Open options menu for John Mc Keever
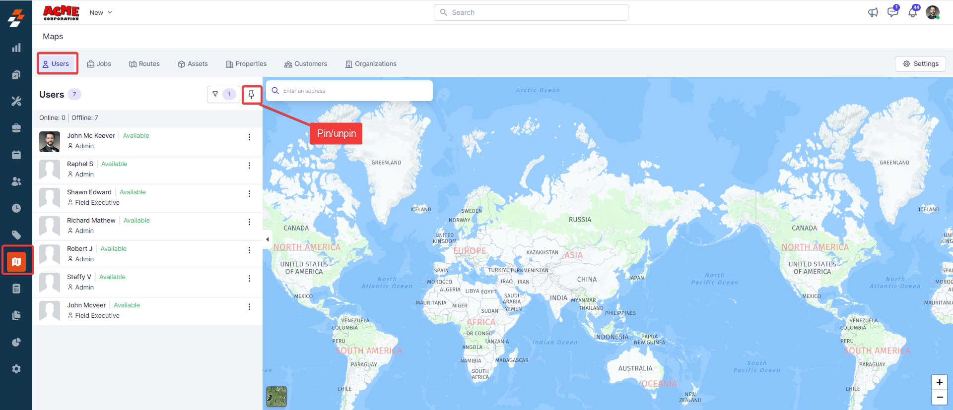 point(249,137)
